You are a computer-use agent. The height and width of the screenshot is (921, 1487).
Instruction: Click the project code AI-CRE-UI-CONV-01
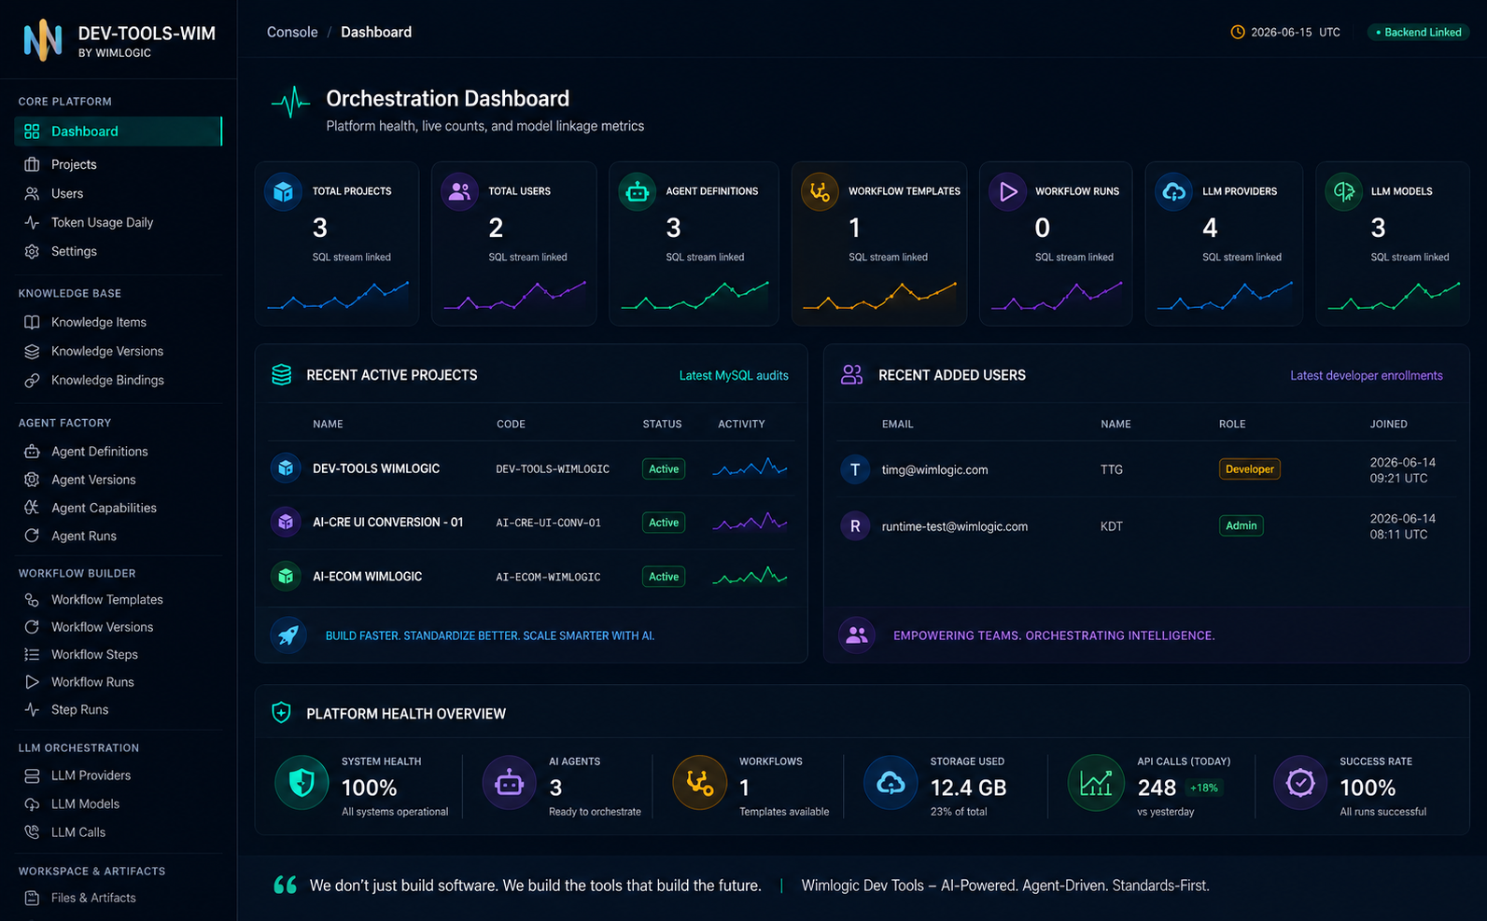coord(548,523)
